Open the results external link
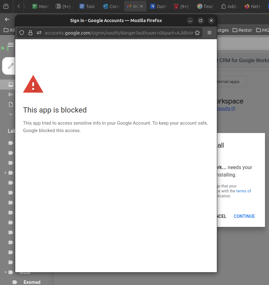The height and width of the screenshot is (285, 269). point(226,108)
